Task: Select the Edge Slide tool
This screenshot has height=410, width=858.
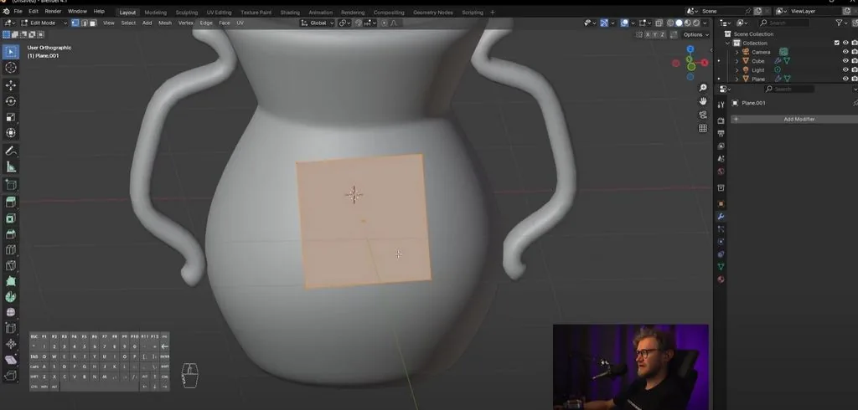Action: [11, 328]
